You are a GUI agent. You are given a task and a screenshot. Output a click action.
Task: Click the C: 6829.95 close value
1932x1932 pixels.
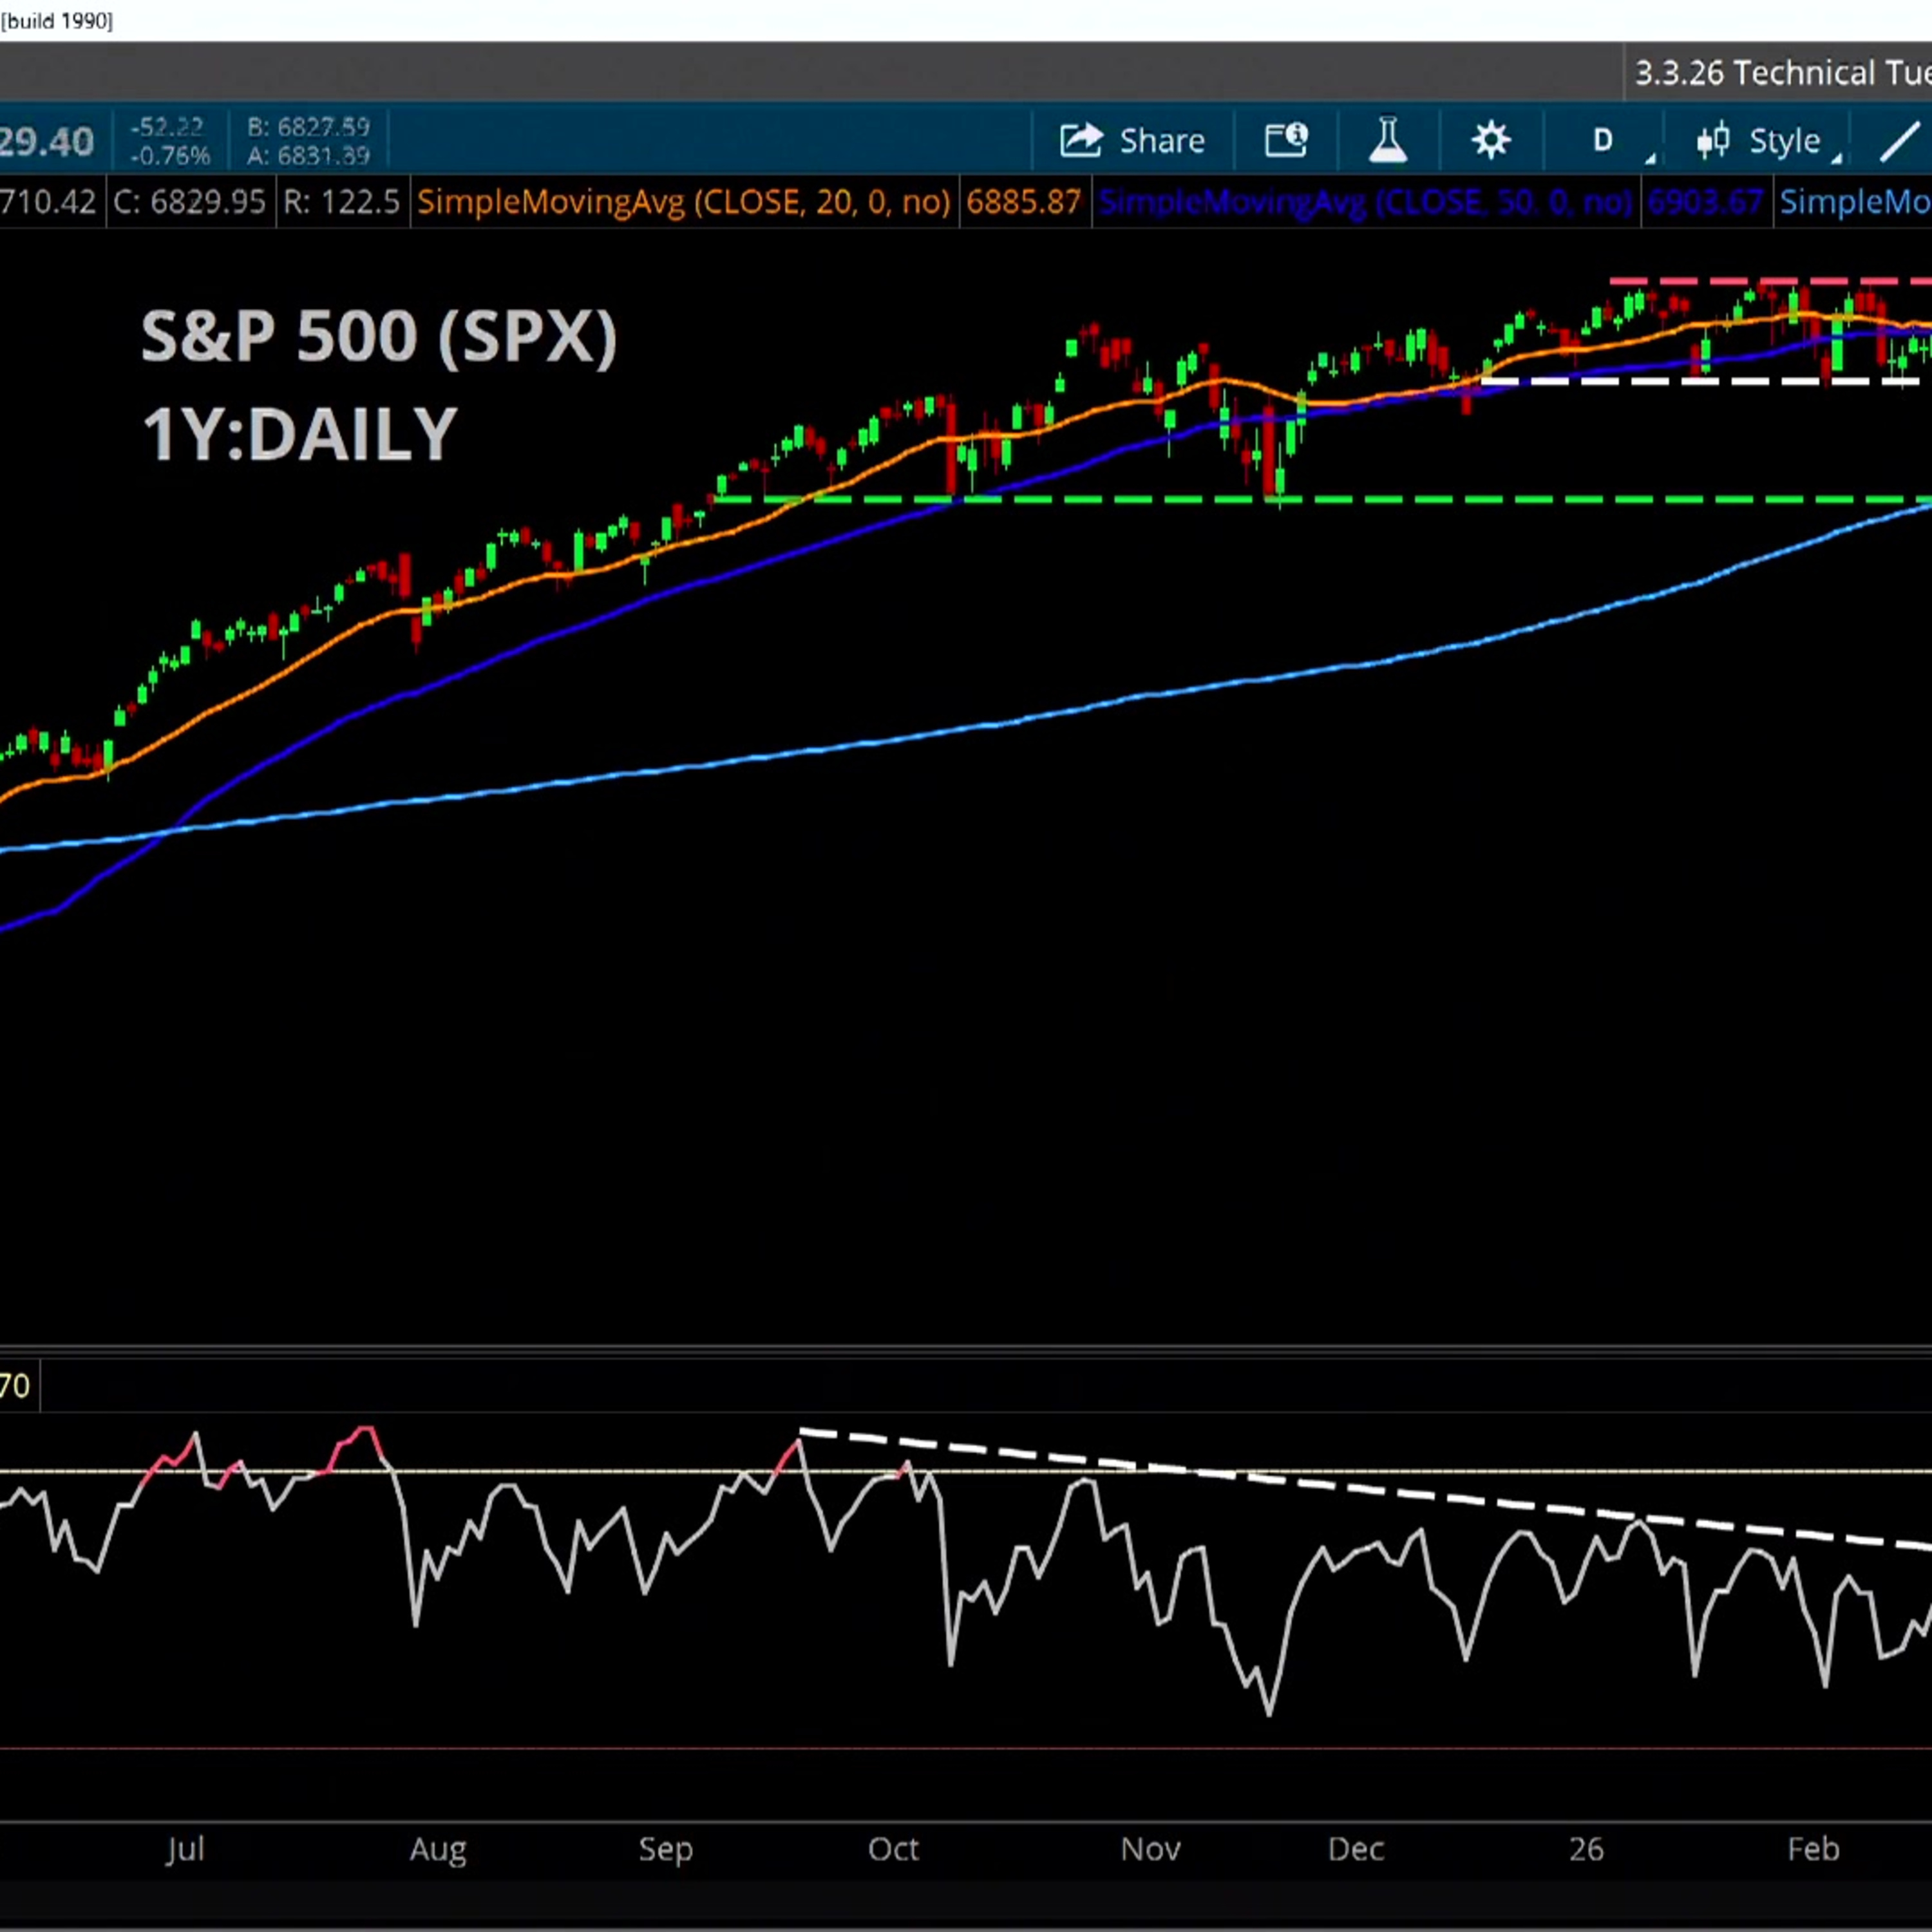pyautogui.click(x=189, y=202)
